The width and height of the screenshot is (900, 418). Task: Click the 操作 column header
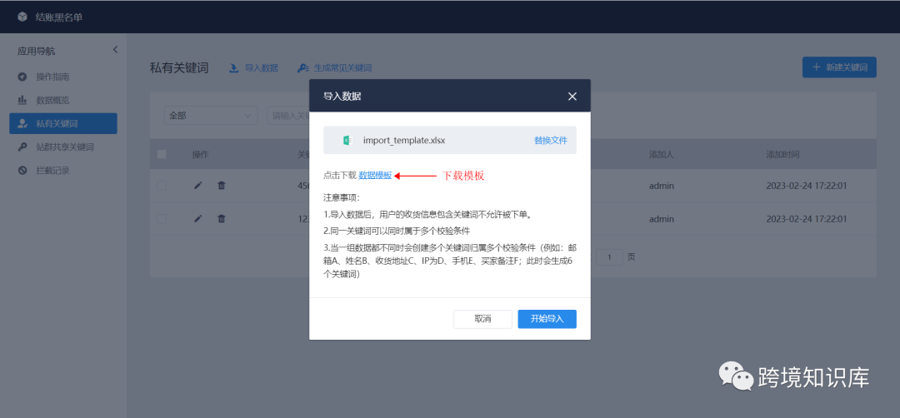[200, 154]
